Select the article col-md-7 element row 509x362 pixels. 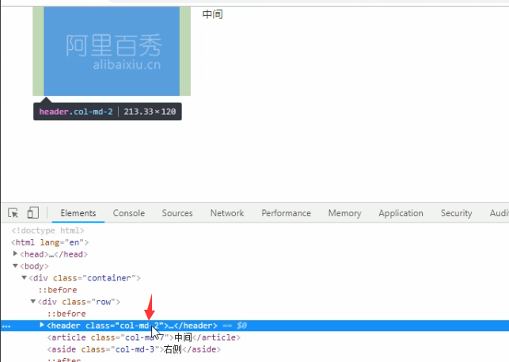pyautogui.click(x=144, y=337)
